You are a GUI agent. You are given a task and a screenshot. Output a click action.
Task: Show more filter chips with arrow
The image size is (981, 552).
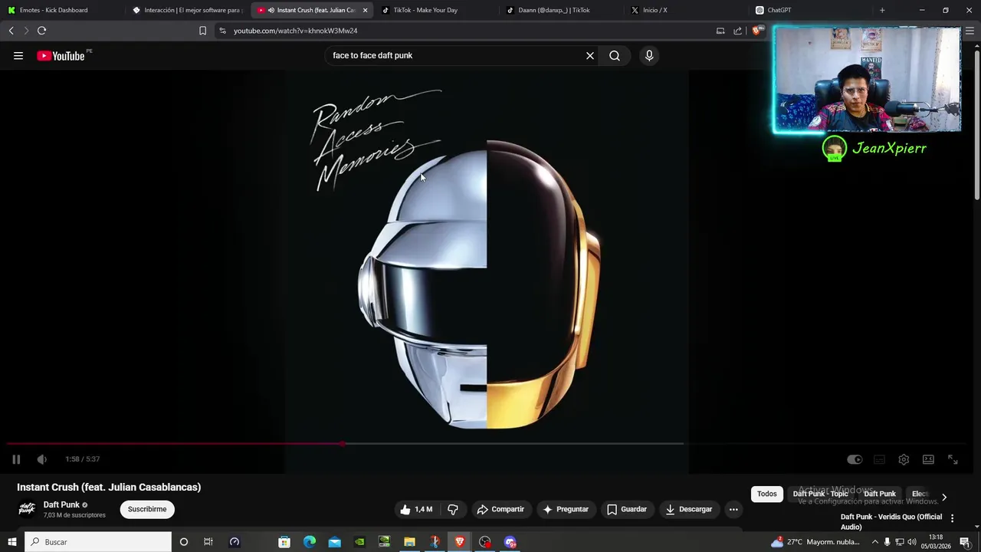tap(943, 496)
